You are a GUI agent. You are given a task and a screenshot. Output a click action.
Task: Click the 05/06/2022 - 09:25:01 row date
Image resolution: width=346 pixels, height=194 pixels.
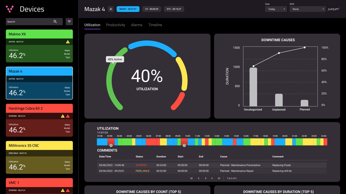112,171
